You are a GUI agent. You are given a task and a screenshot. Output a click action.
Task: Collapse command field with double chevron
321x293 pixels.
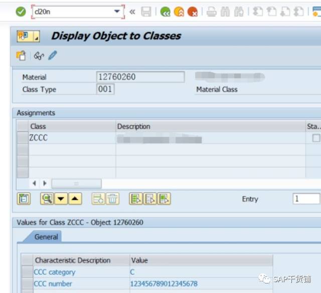click(132, 12)
